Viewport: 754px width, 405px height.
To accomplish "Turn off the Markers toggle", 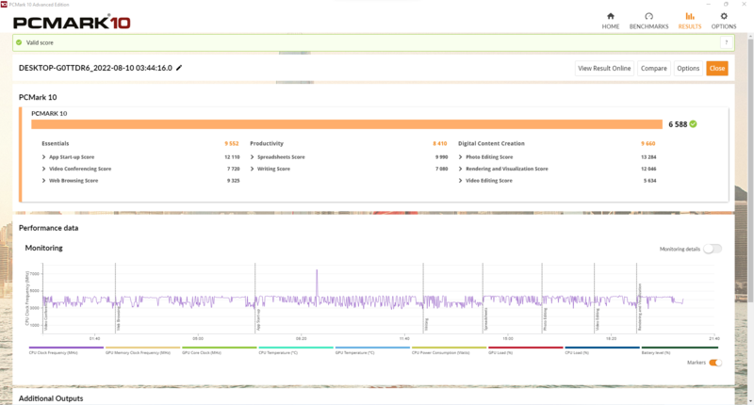I will pos(715,363).
